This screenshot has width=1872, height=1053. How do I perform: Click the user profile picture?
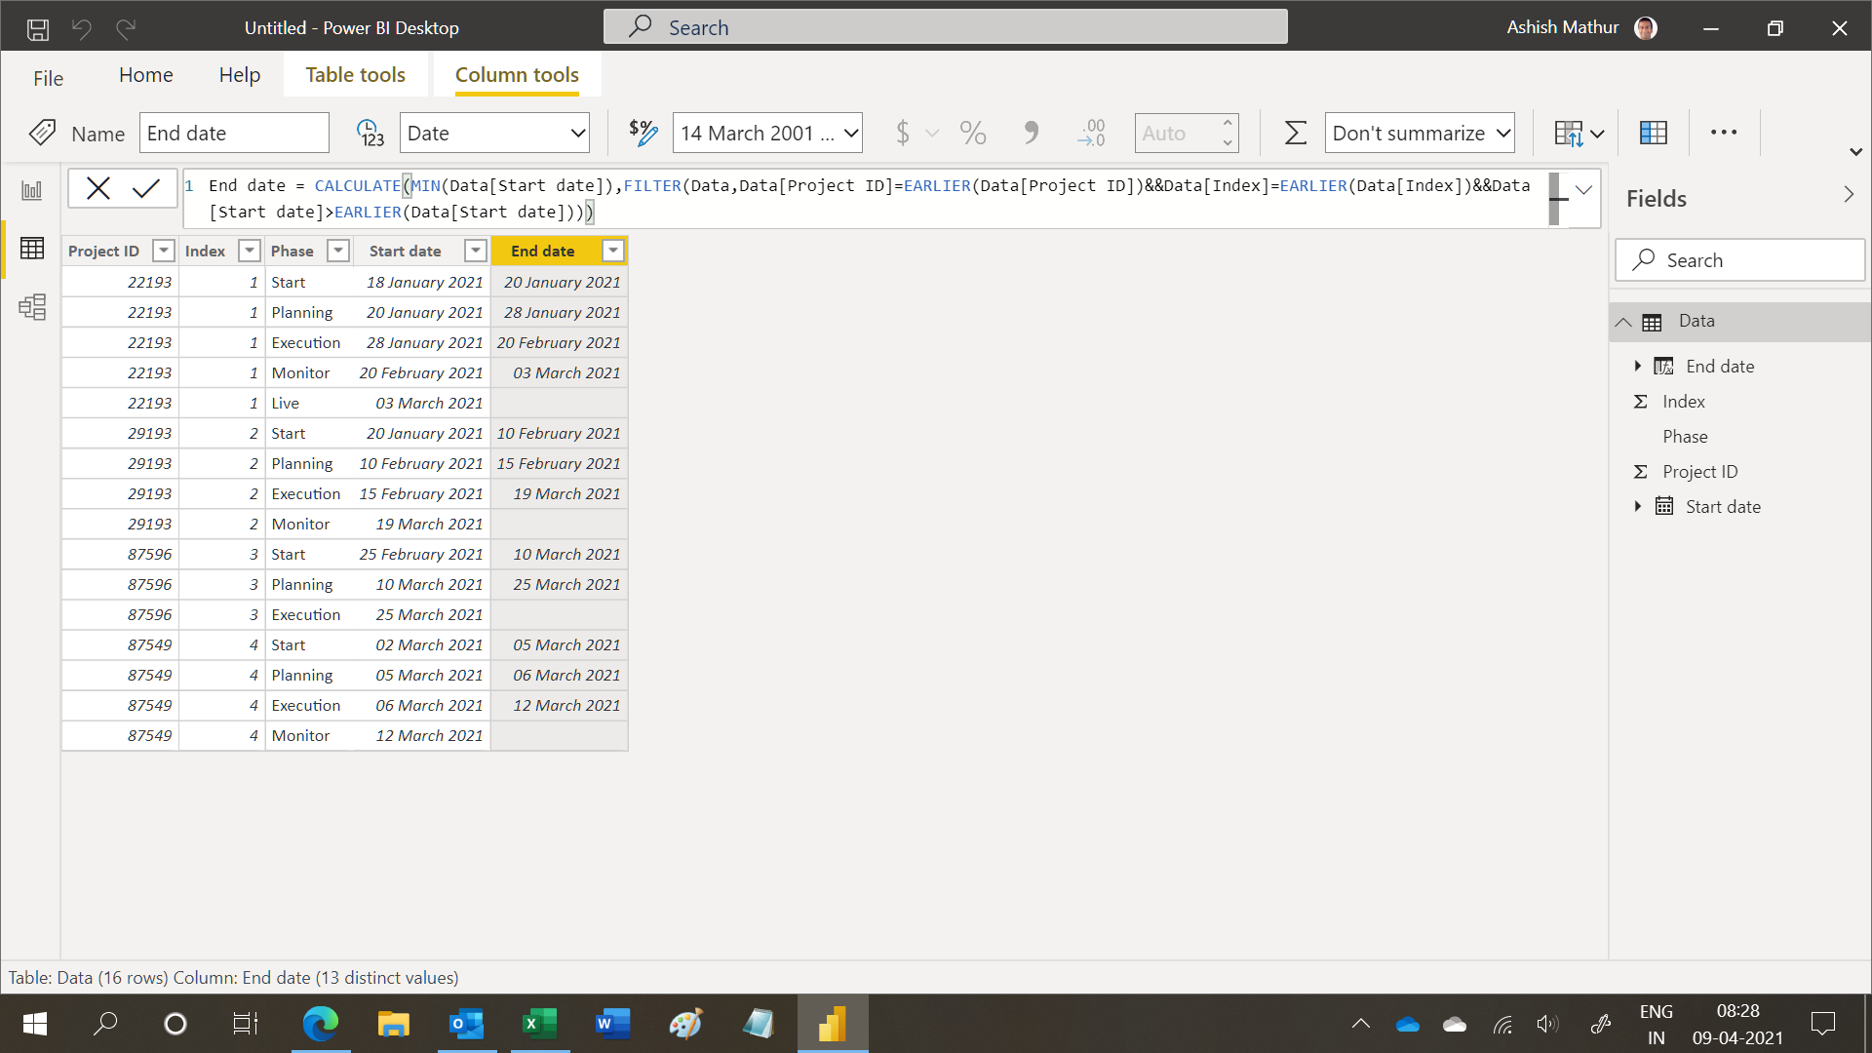click(1646, 28)
